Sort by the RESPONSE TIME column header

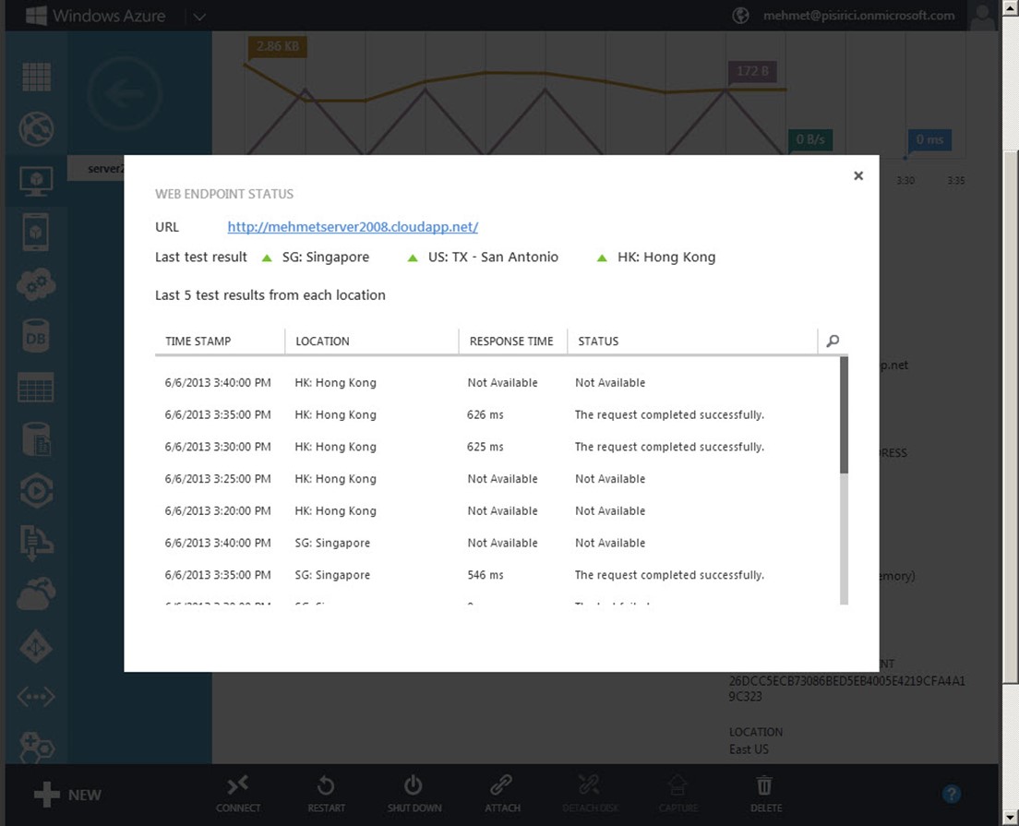tap(511, 341)
